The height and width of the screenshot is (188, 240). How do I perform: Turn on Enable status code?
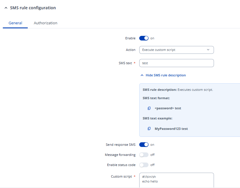144,165
